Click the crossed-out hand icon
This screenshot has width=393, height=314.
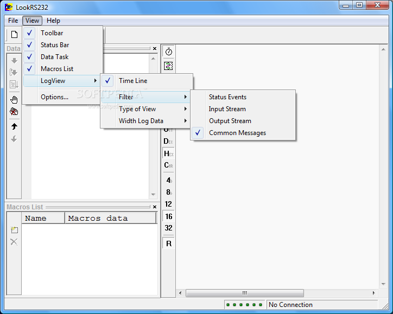(x=14, y=111)
